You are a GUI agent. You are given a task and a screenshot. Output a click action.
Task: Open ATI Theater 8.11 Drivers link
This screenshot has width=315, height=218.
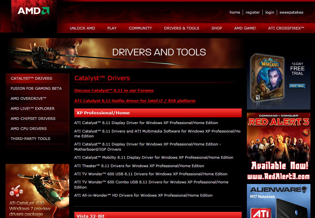point(139,166)
